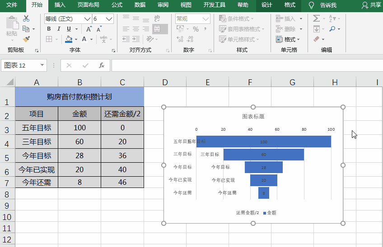
Task: Click the 金额 blue legend swatch
Action: 265,213
